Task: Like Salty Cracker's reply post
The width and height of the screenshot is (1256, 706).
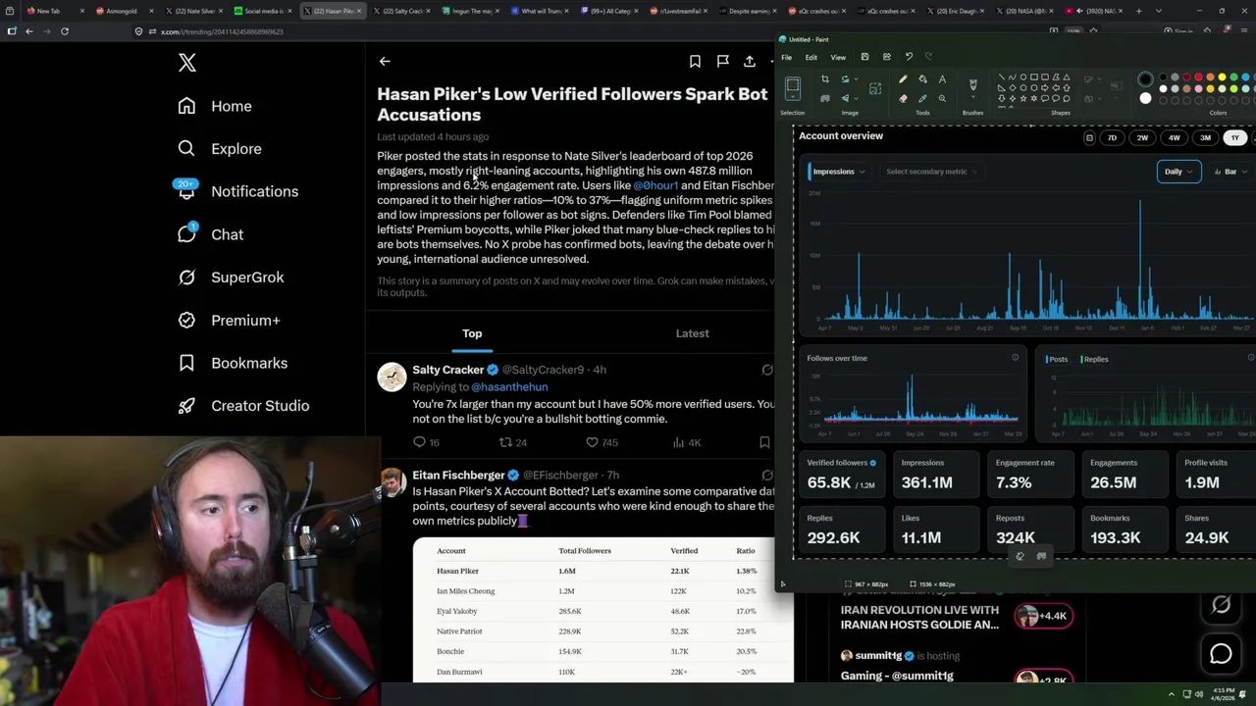Action: 592,442
